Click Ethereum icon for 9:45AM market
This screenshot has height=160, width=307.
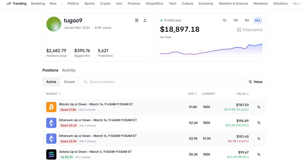[x=51, y=123]
